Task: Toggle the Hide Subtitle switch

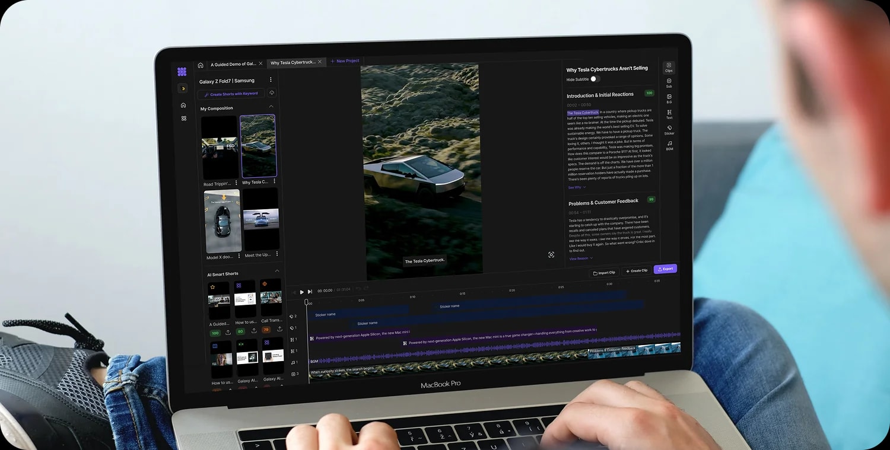Action: [595, 79]
